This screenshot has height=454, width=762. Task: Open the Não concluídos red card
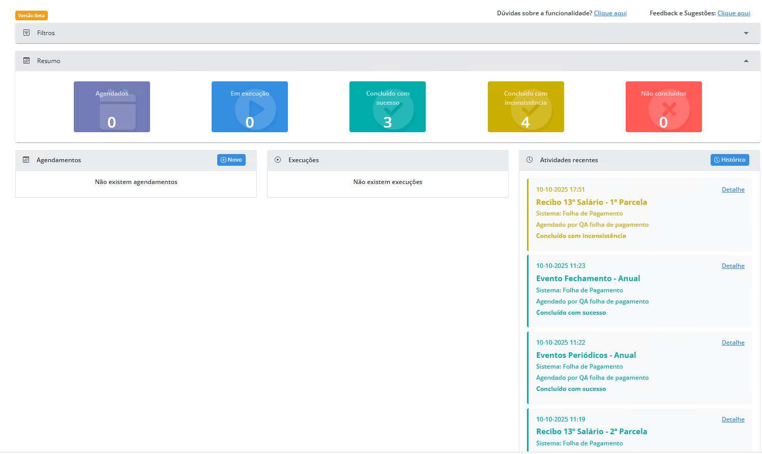click(x=663, y=107)
